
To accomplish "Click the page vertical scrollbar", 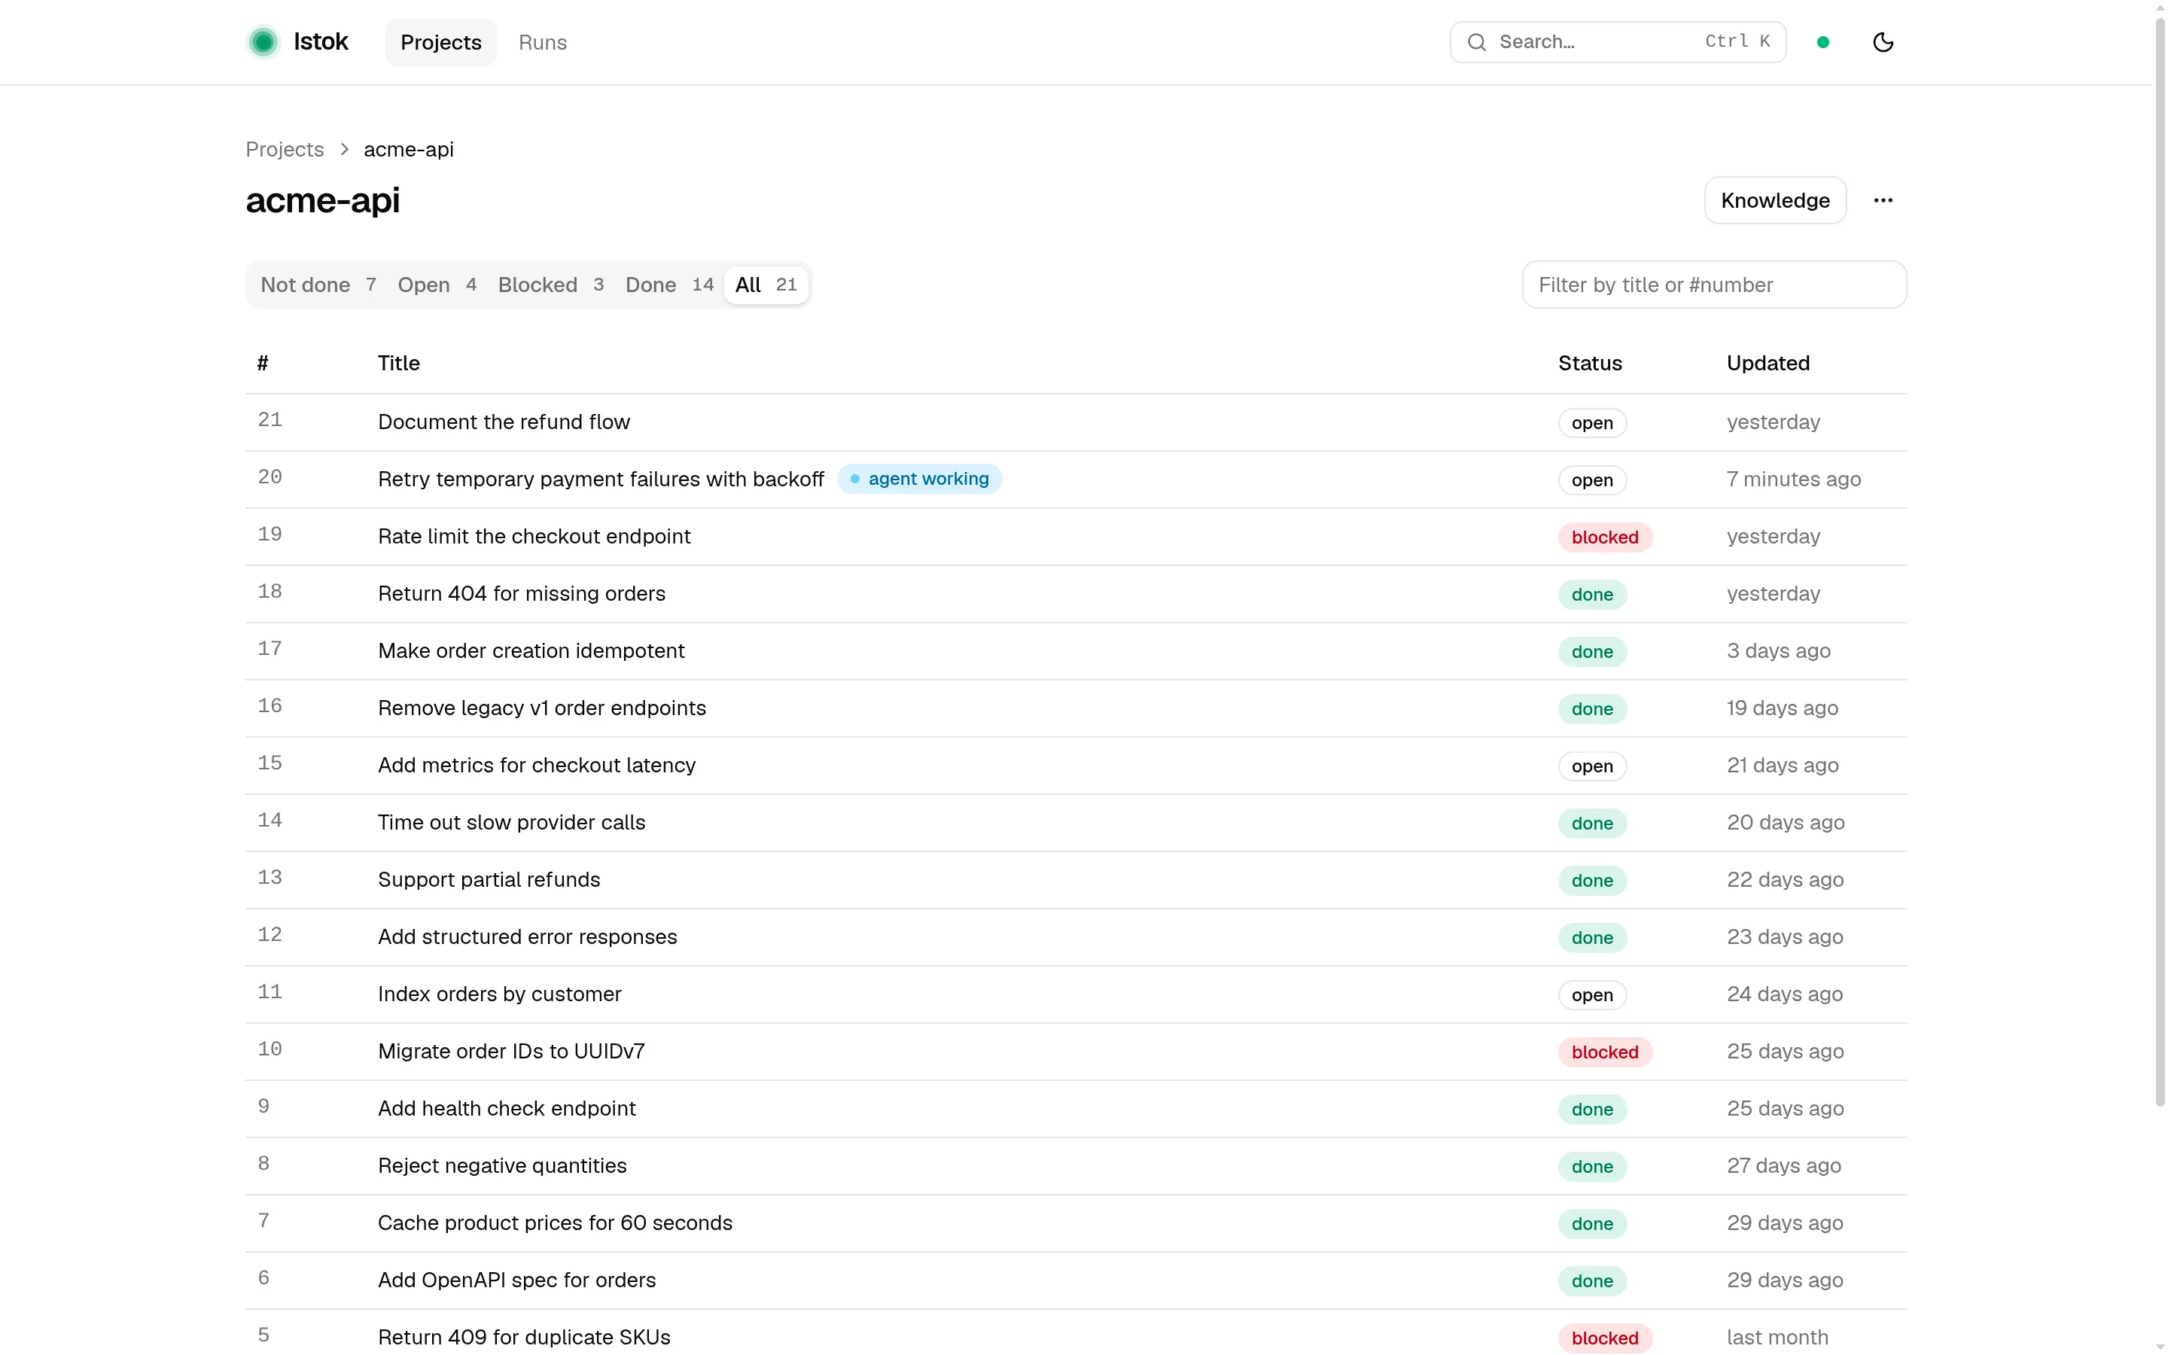I will [2159, 563].
